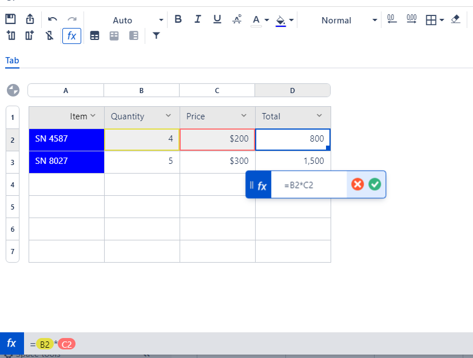The height and width of the screenshot is (358, 473).
Task: Apply the filter tool
Action: pyautogui.click(x=156, y=35)
